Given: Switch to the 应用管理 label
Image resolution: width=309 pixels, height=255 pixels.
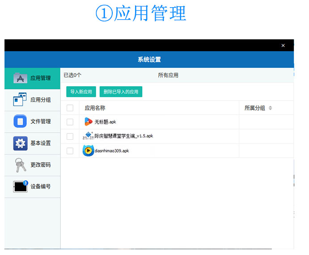Looking at the screenshot, I should tap(41, 78).
